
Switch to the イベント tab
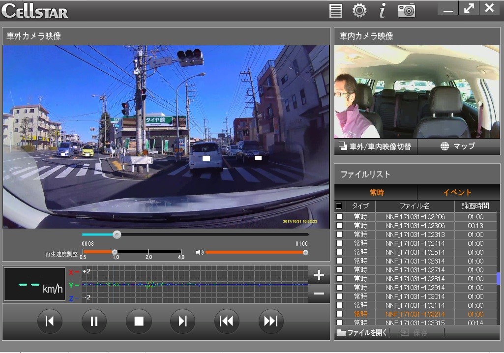point(457,193)
